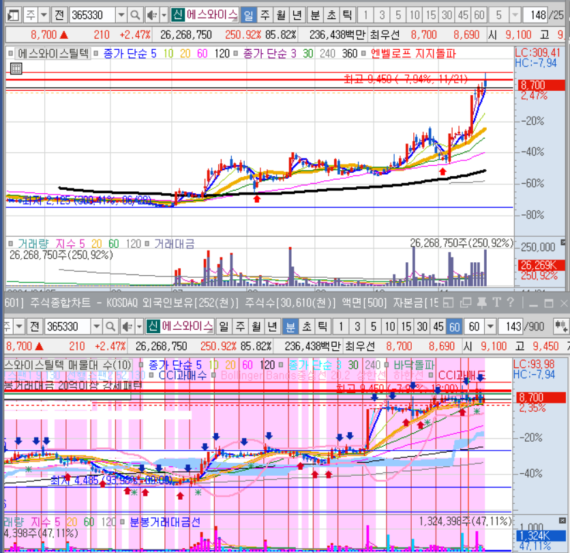
Task: Click marker square before 분봉거래대금선
Action: (123, 522)
